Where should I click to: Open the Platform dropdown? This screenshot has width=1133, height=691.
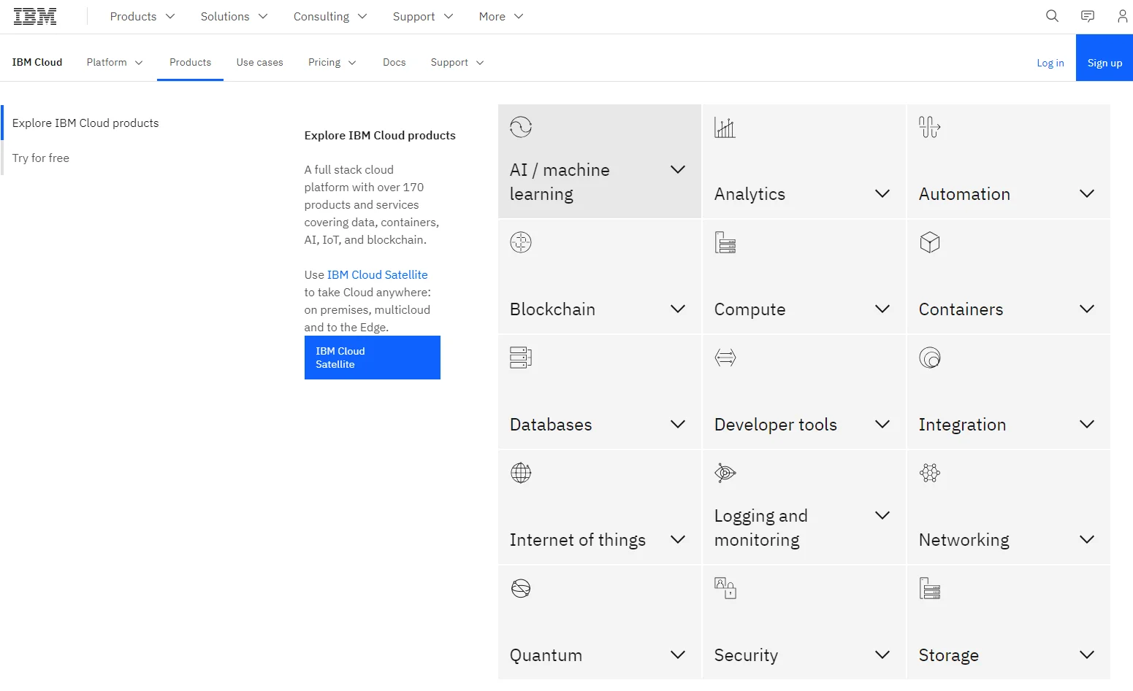(115, 62)
